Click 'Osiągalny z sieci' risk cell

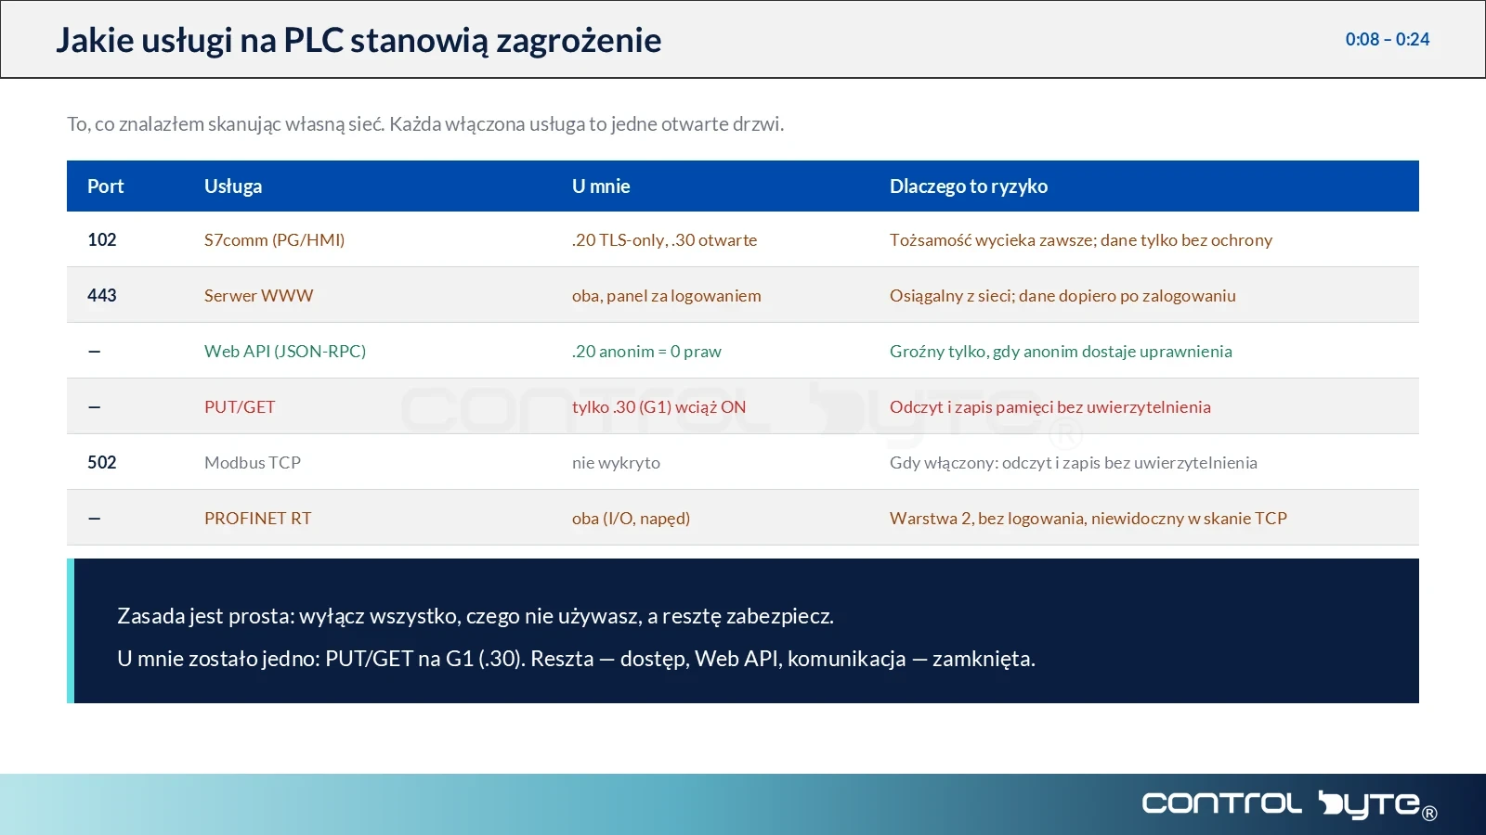[1062, 295]
